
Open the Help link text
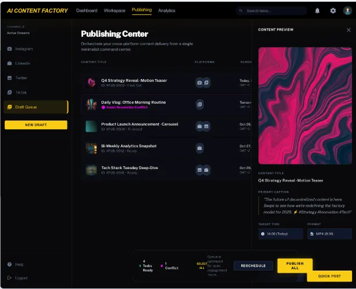[19, 264]
